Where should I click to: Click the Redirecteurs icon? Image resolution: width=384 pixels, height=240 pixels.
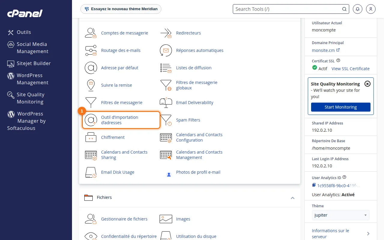tap(166, 33)
